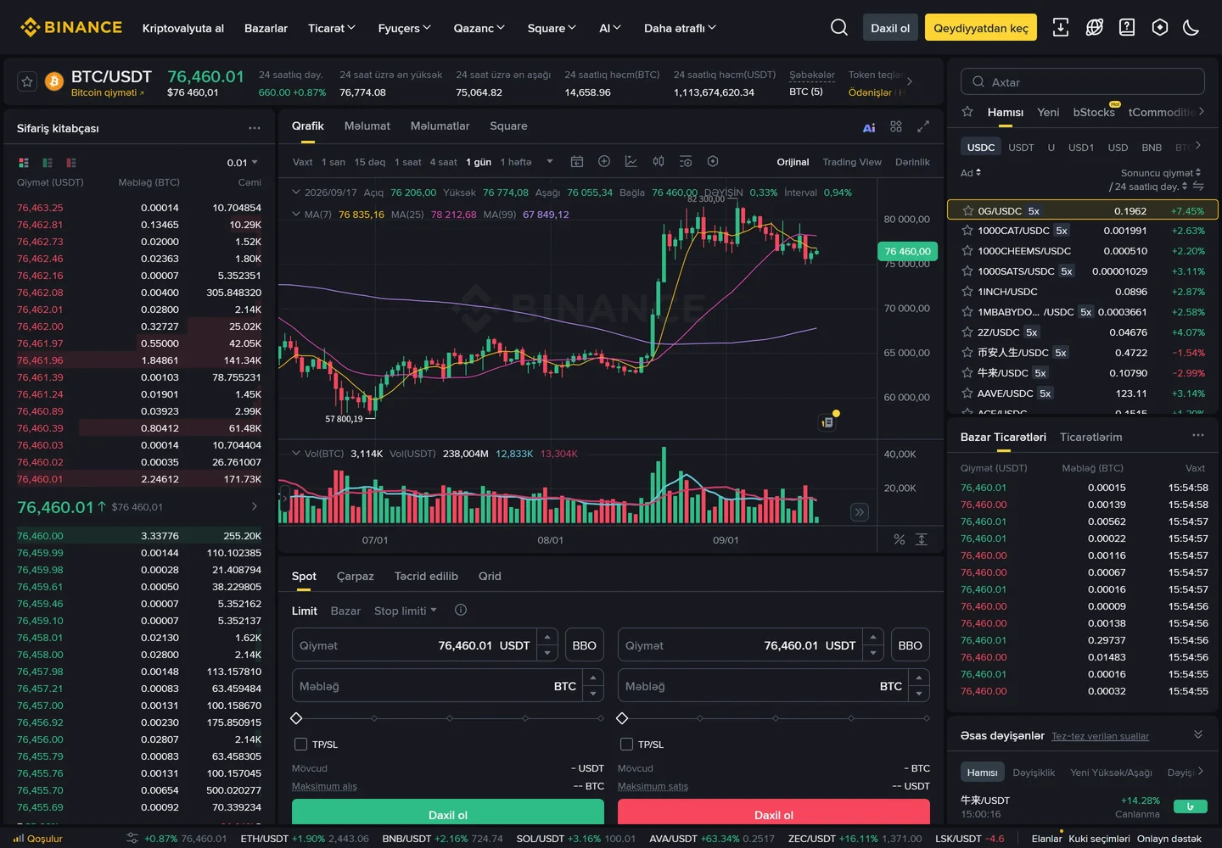Open the percent scale icon below chart
Screen dimensions: 1222x848
pos(900,539)
